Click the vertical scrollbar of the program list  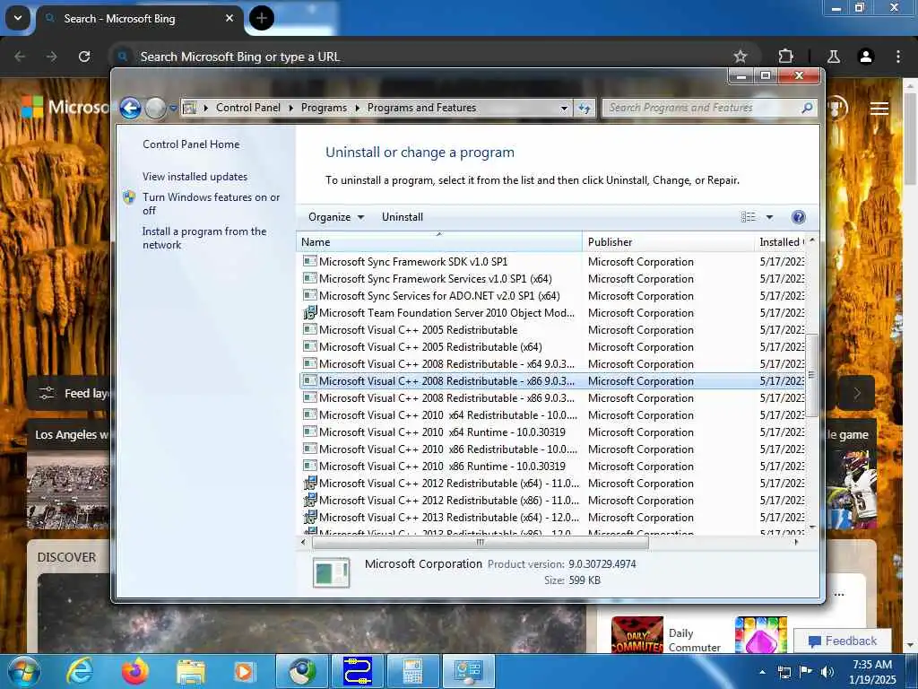pos(811,375)
